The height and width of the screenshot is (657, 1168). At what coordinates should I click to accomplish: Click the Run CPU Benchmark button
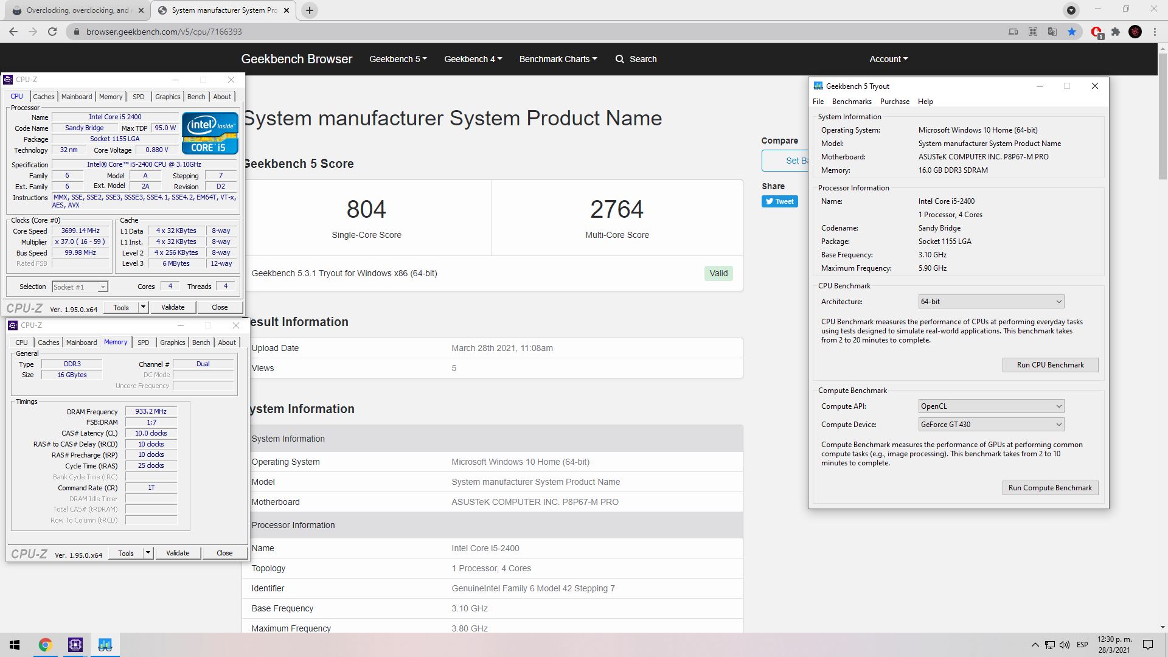[x=1050, y=365]
